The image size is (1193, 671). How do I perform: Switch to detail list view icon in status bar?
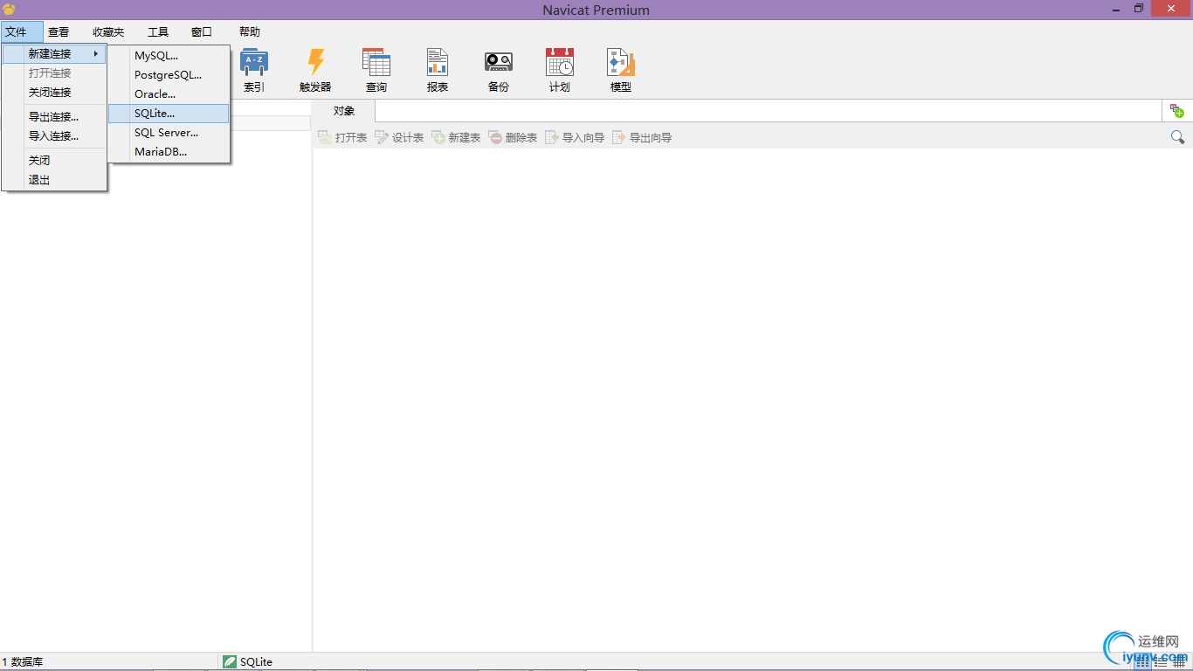(1161, 662)
